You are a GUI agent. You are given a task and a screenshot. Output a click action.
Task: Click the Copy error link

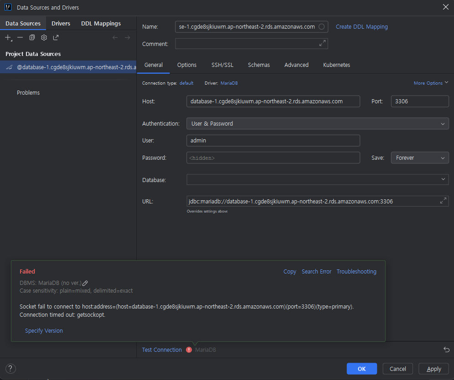[x=289, y=272]
